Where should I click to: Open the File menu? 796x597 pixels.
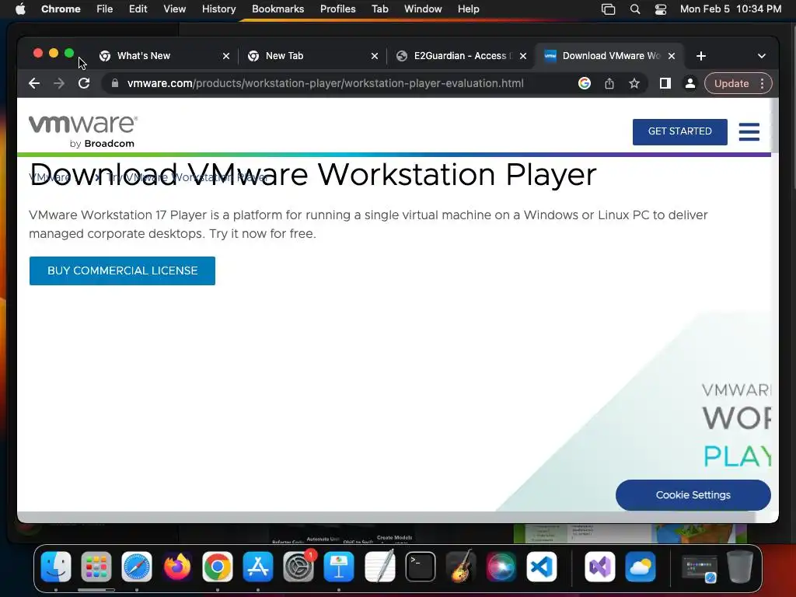coord(105,9)
